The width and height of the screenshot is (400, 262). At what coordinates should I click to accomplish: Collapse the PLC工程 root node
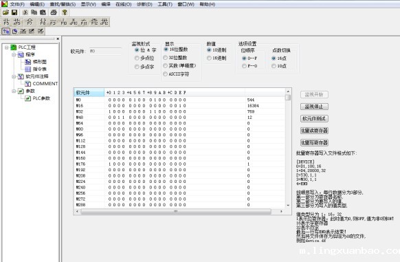tap(7, 47)
